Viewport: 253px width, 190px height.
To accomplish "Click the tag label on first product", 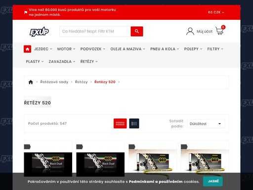I will coord(27,146).
